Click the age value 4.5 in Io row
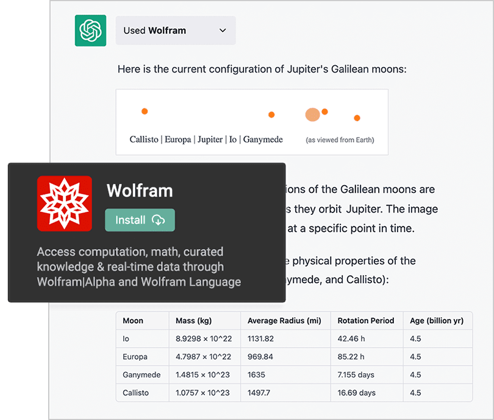 (415, 338)
